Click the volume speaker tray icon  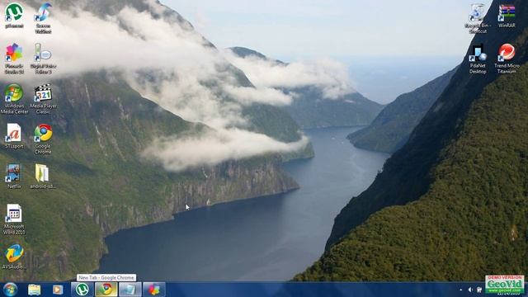470,290
